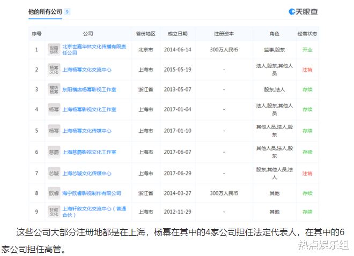This screenshot has width=354, height=256.
Task: Select the date 2017-06-29
Action: (178, 174)
